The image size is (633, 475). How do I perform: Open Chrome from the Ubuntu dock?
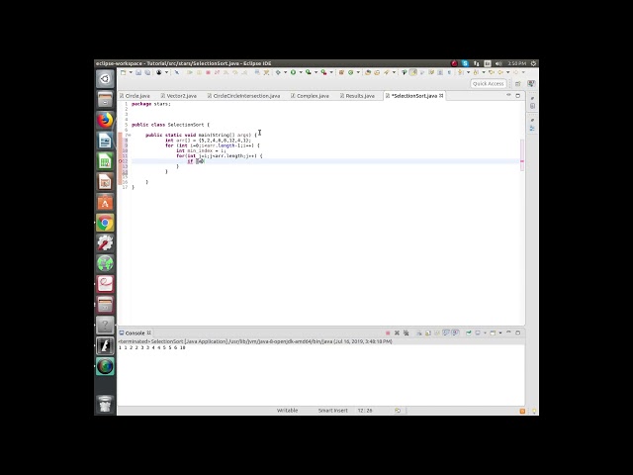pyautogui.click(x=105, y=223)
